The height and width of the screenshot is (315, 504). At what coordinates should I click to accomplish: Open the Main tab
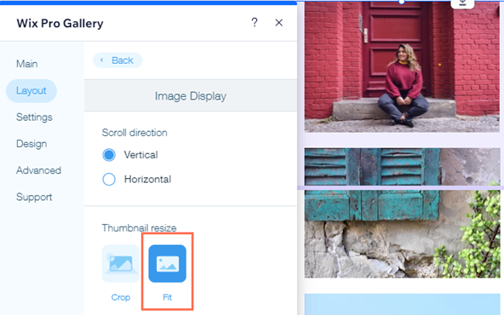click(x=27, y=64)
